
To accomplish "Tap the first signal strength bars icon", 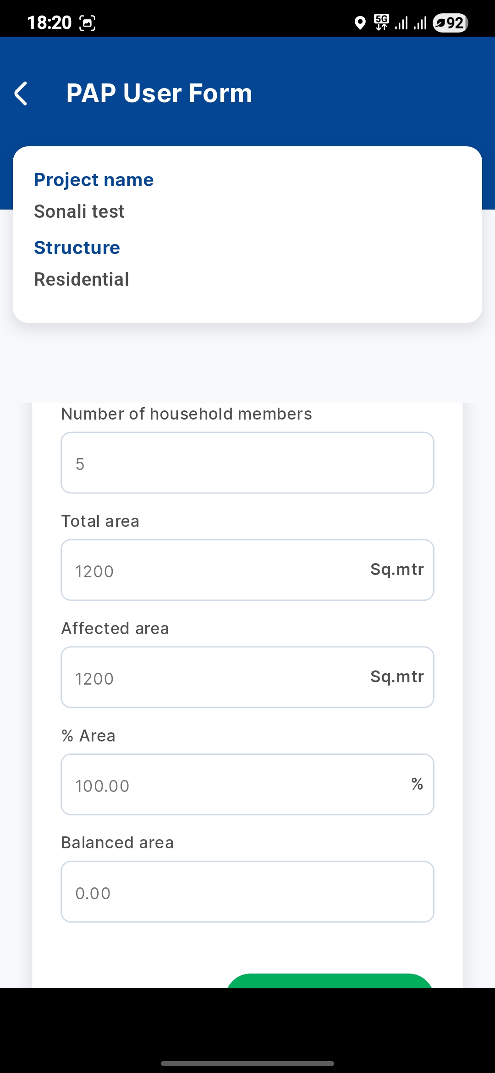I will point(401,23).
